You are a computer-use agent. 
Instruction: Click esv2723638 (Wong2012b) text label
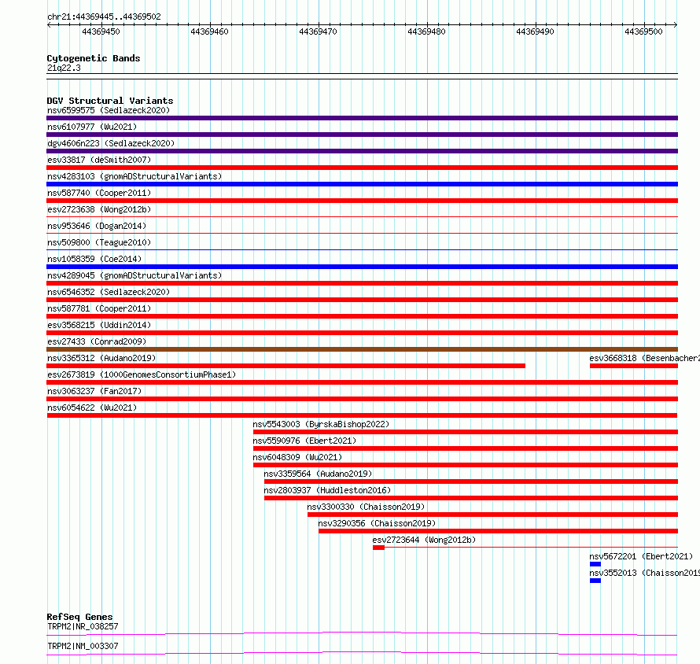[99, 209]
